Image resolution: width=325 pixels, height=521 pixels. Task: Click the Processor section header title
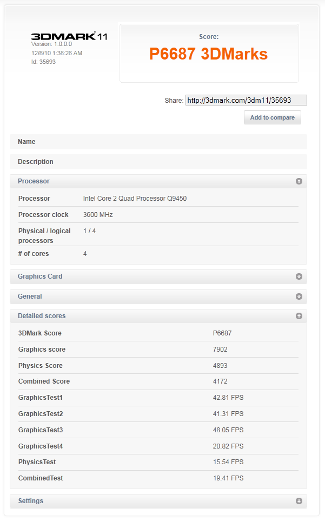[34, 181]
